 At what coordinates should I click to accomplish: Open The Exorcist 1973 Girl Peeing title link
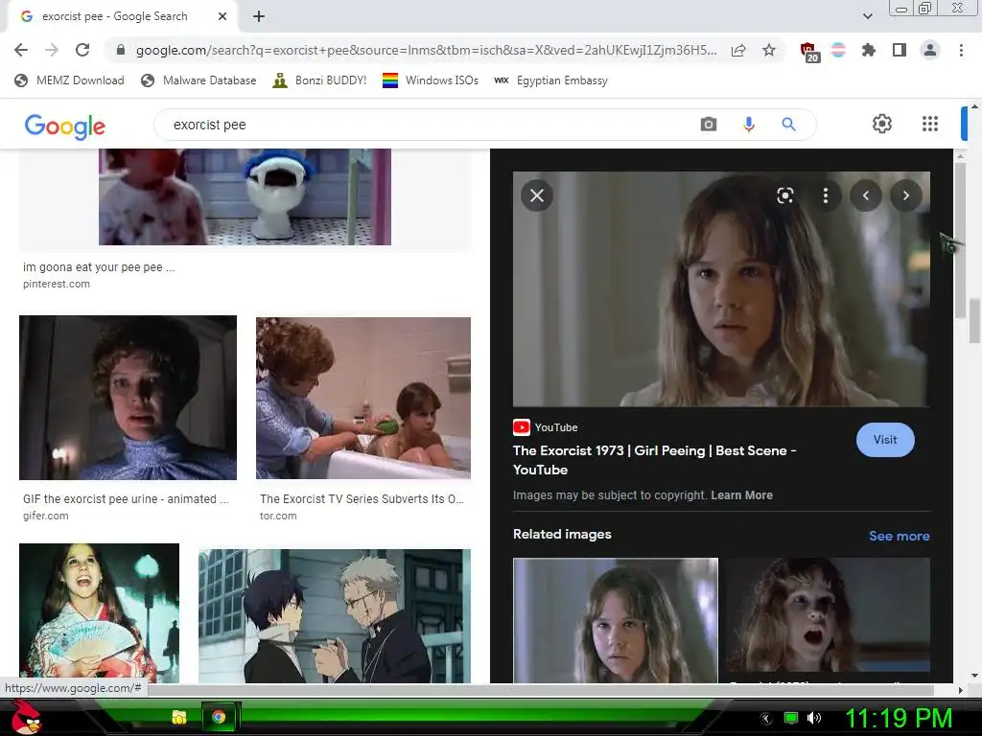click(654, 460)
